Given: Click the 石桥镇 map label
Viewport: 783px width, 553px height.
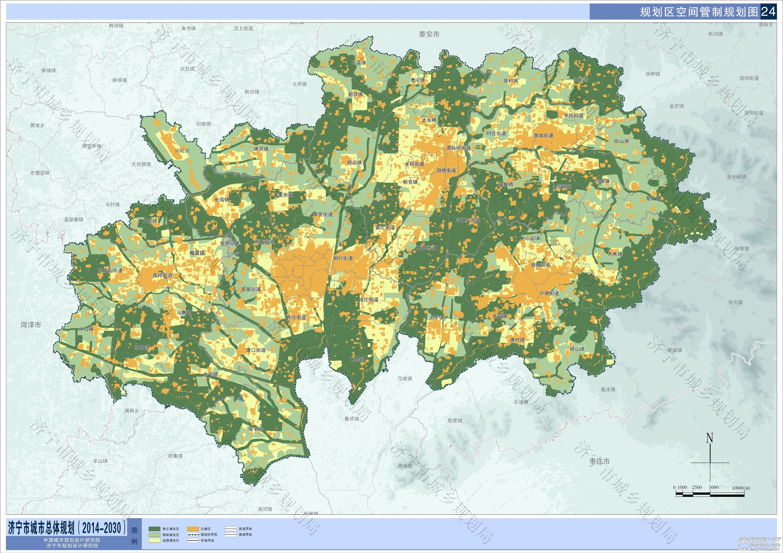Looking at the screenshot, I should coord(357,359).
